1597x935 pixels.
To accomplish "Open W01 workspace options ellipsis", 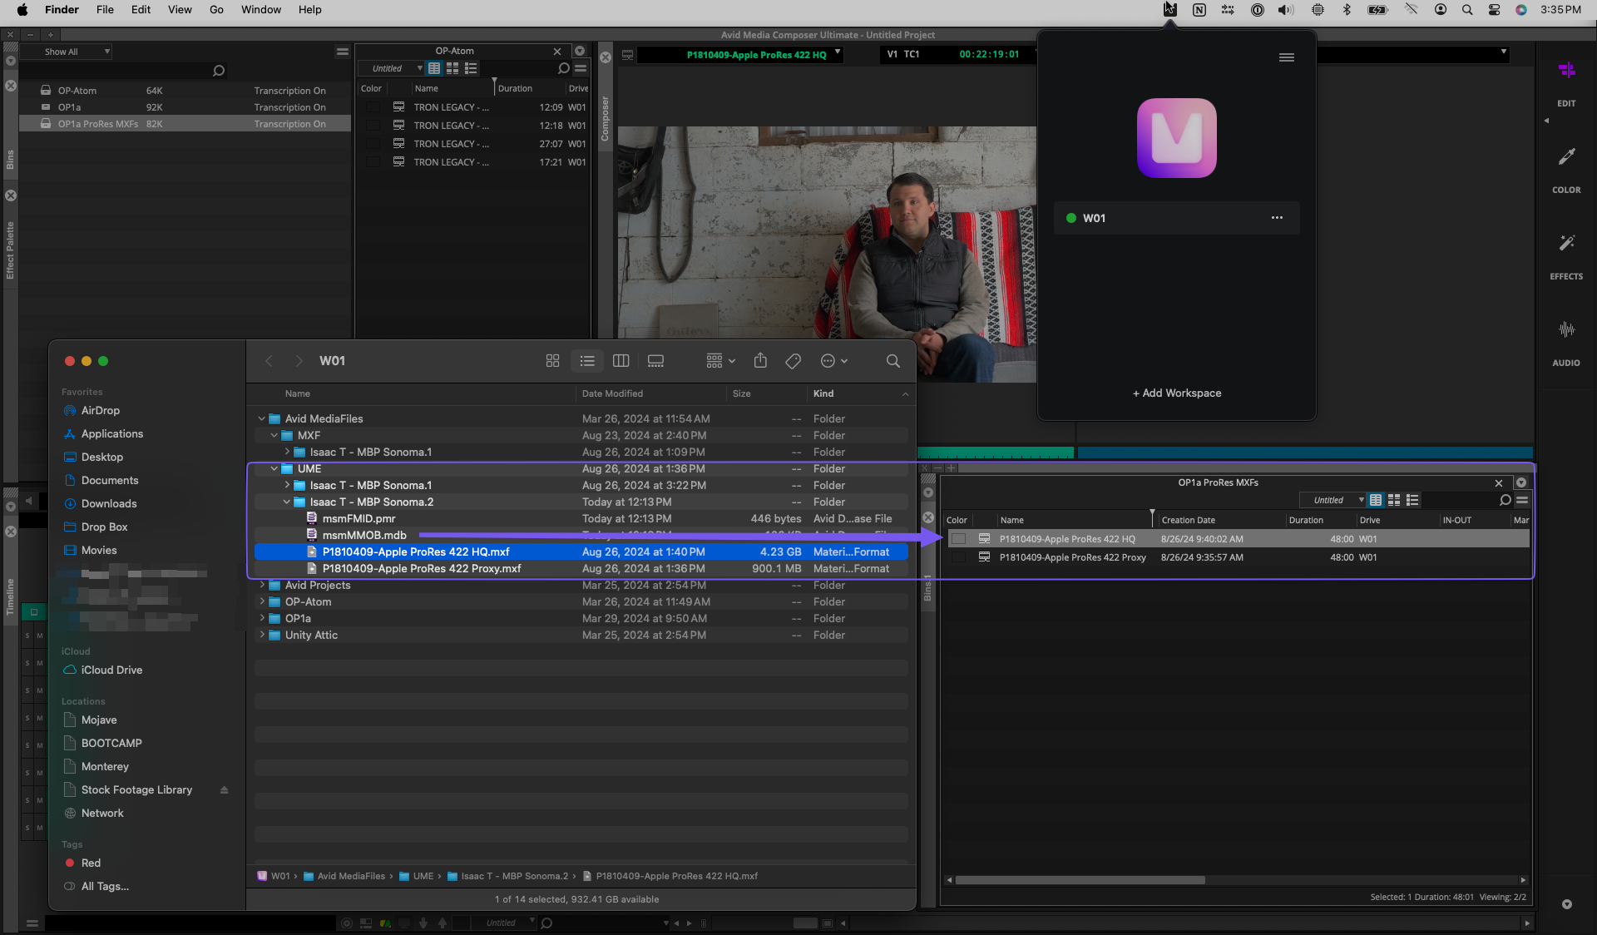I will click(x=1277, y=218).
